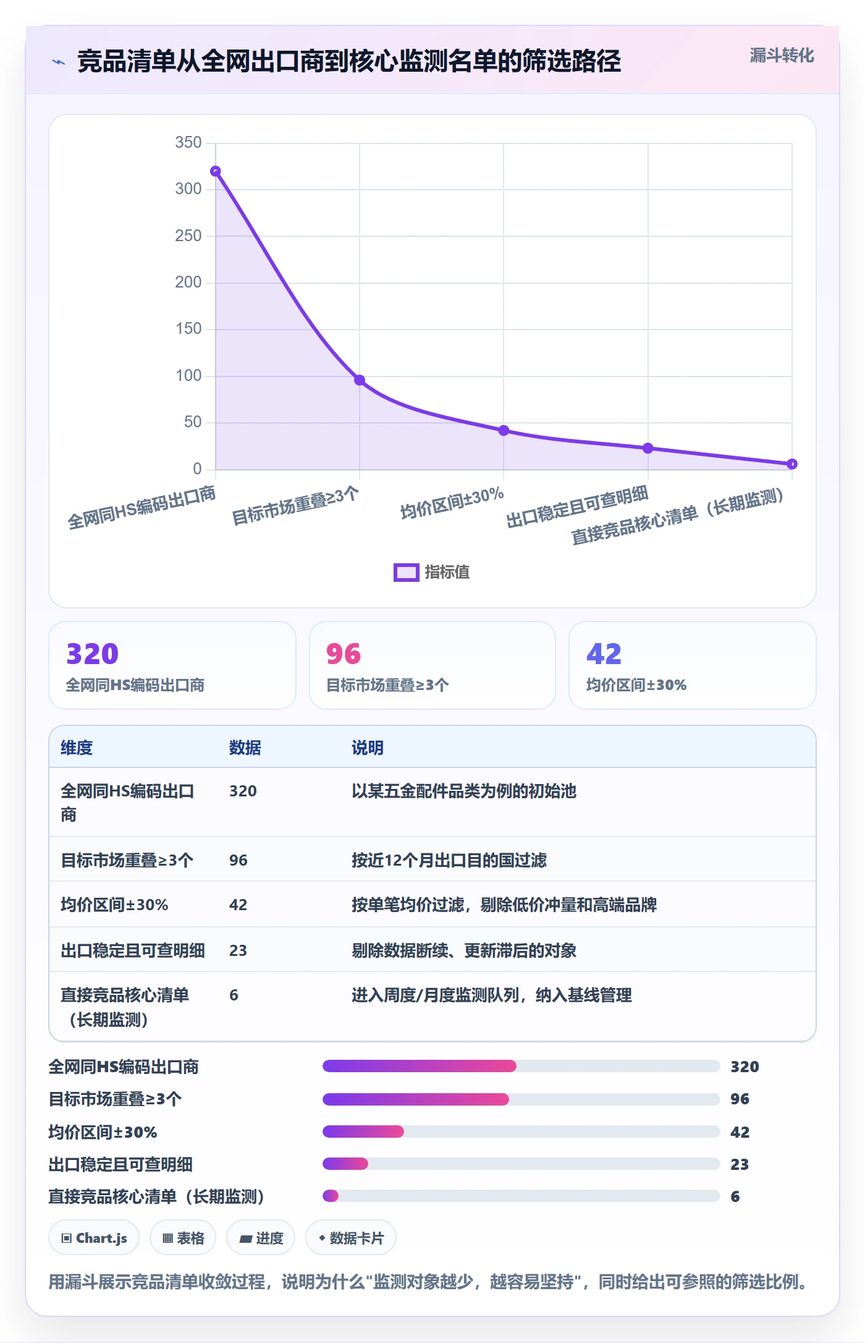865x1343 pixels.
Task: Select the last chart point 直接竞品核心清单
Action: tap(792, 464)
